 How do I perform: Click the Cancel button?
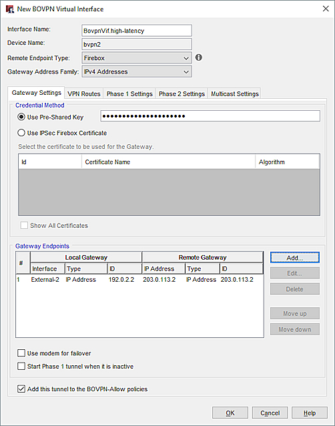pyautogui.click(x=270, y=413)
